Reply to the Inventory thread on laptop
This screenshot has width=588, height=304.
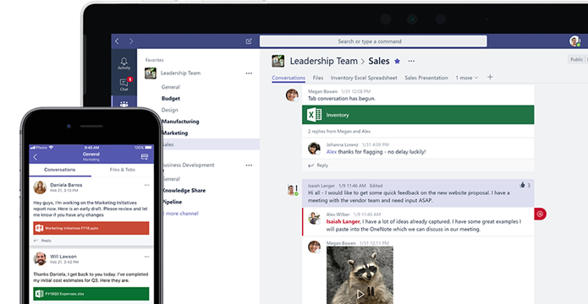tap(318, 166)
